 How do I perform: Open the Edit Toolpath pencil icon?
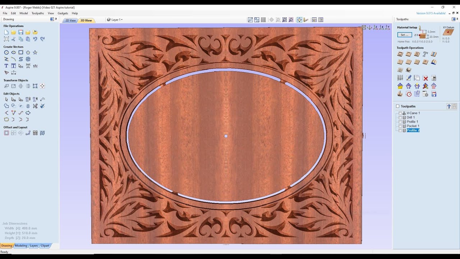[x=409, y=78]
